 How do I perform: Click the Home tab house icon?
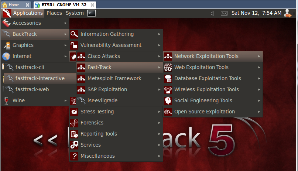[x=5, y=5]
